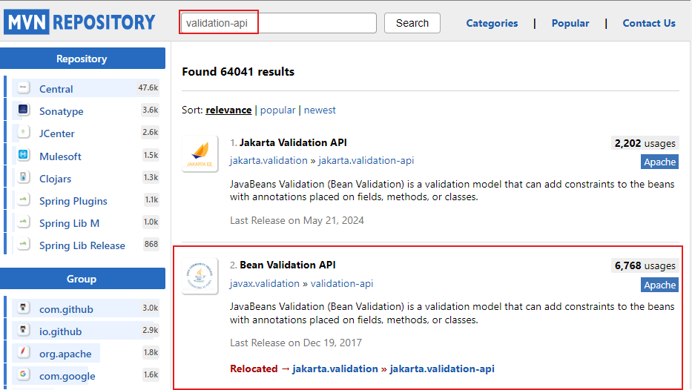Click the io.github group icon
Screen dimensions: 692x390
(x=24, y=329)
